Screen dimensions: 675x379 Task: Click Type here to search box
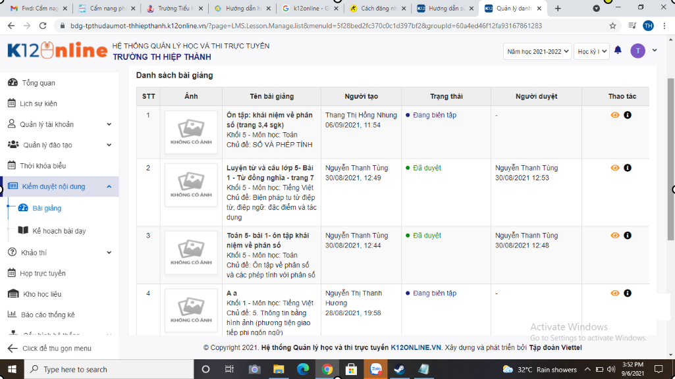[109, 369]
